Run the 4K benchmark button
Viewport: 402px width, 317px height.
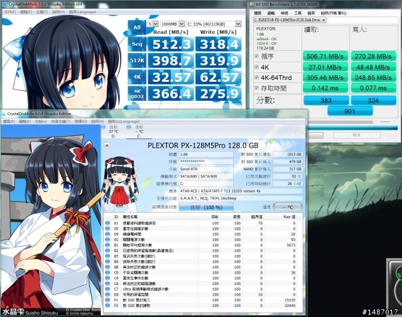pyautogui.click(x=137, y=77)
